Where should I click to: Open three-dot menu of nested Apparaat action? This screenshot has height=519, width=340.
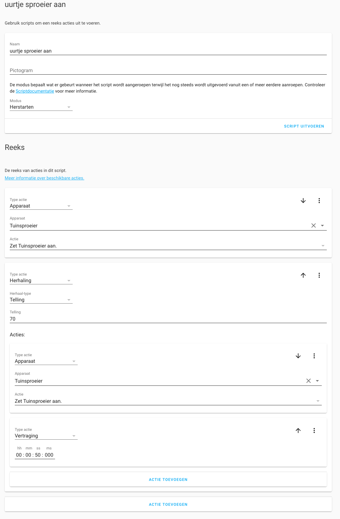(x=314, y=356)
